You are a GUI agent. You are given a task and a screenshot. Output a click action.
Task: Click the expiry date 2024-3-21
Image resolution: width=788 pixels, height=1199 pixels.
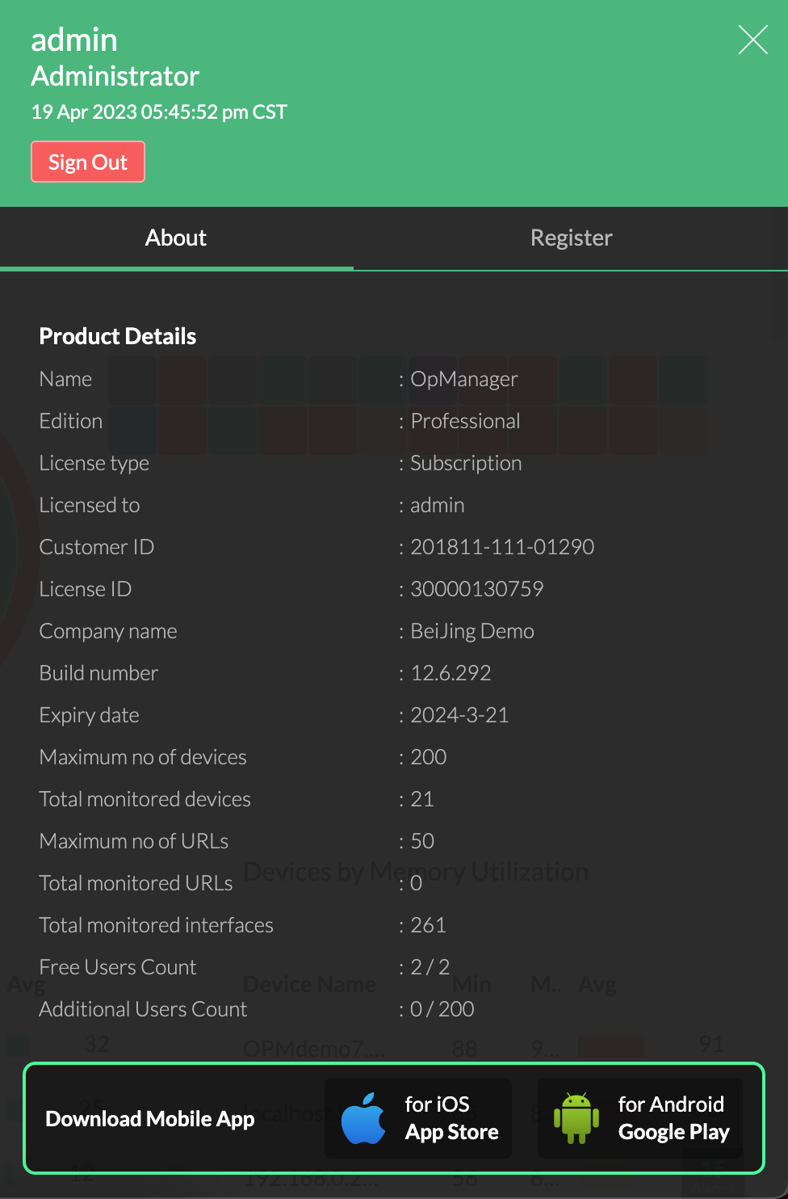point(459,715)
